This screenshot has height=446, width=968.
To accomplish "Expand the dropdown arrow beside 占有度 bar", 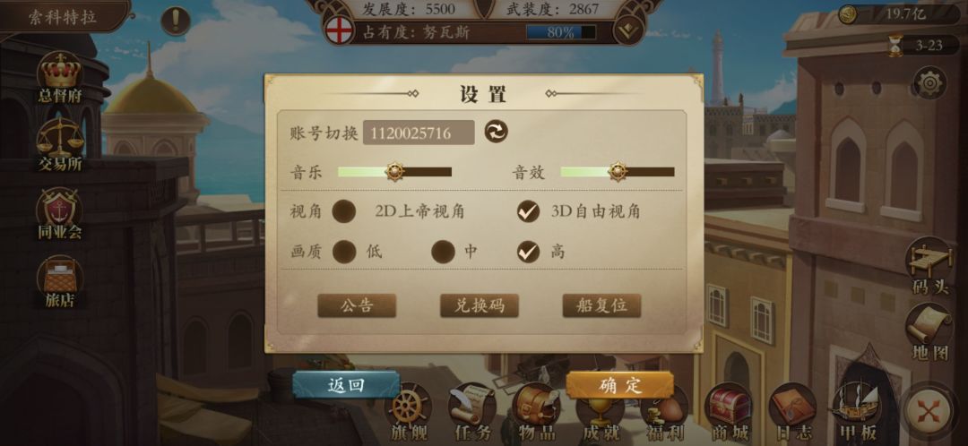I will click(628, 31).
